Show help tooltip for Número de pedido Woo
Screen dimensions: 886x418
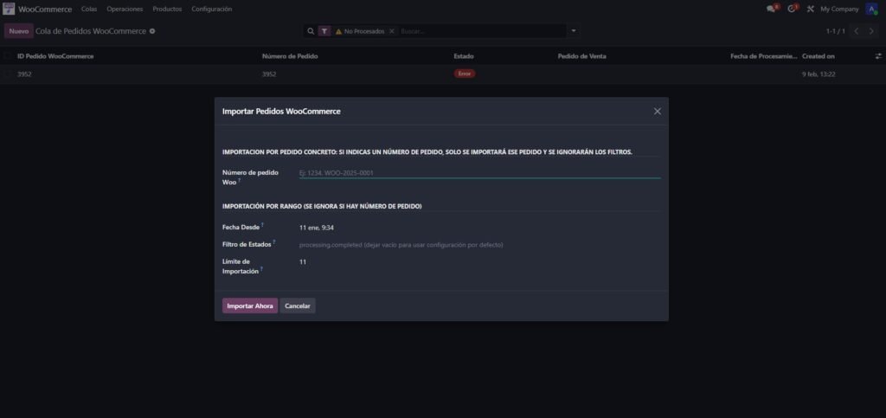239,180
